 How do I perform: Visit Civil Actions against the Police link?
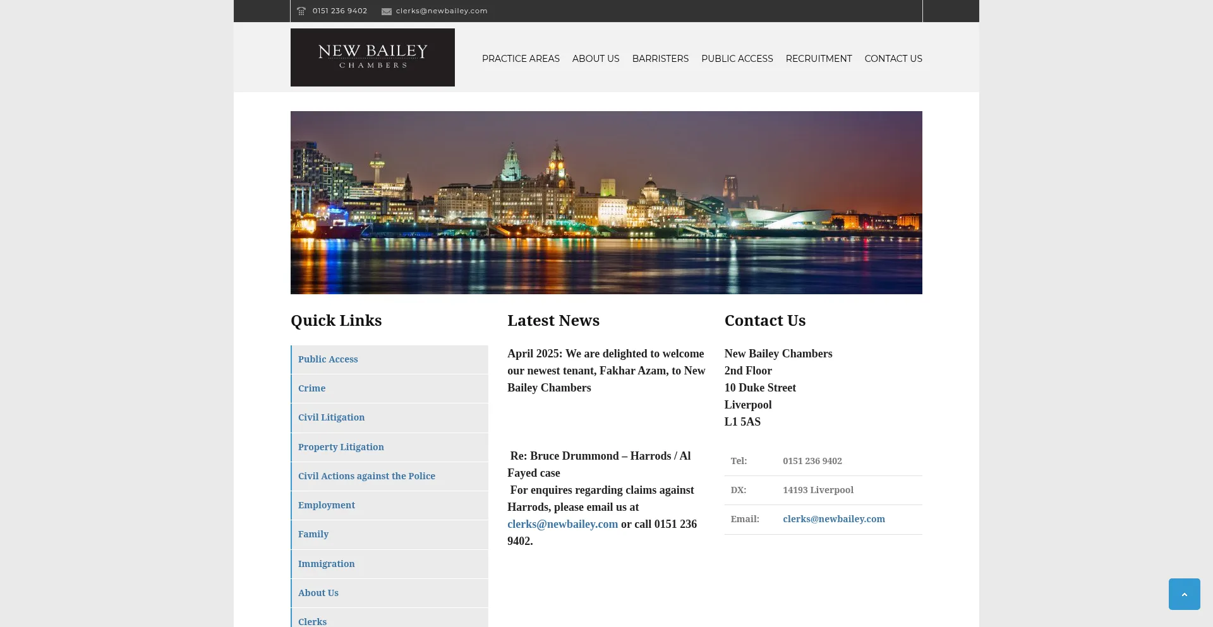(366, 476)
